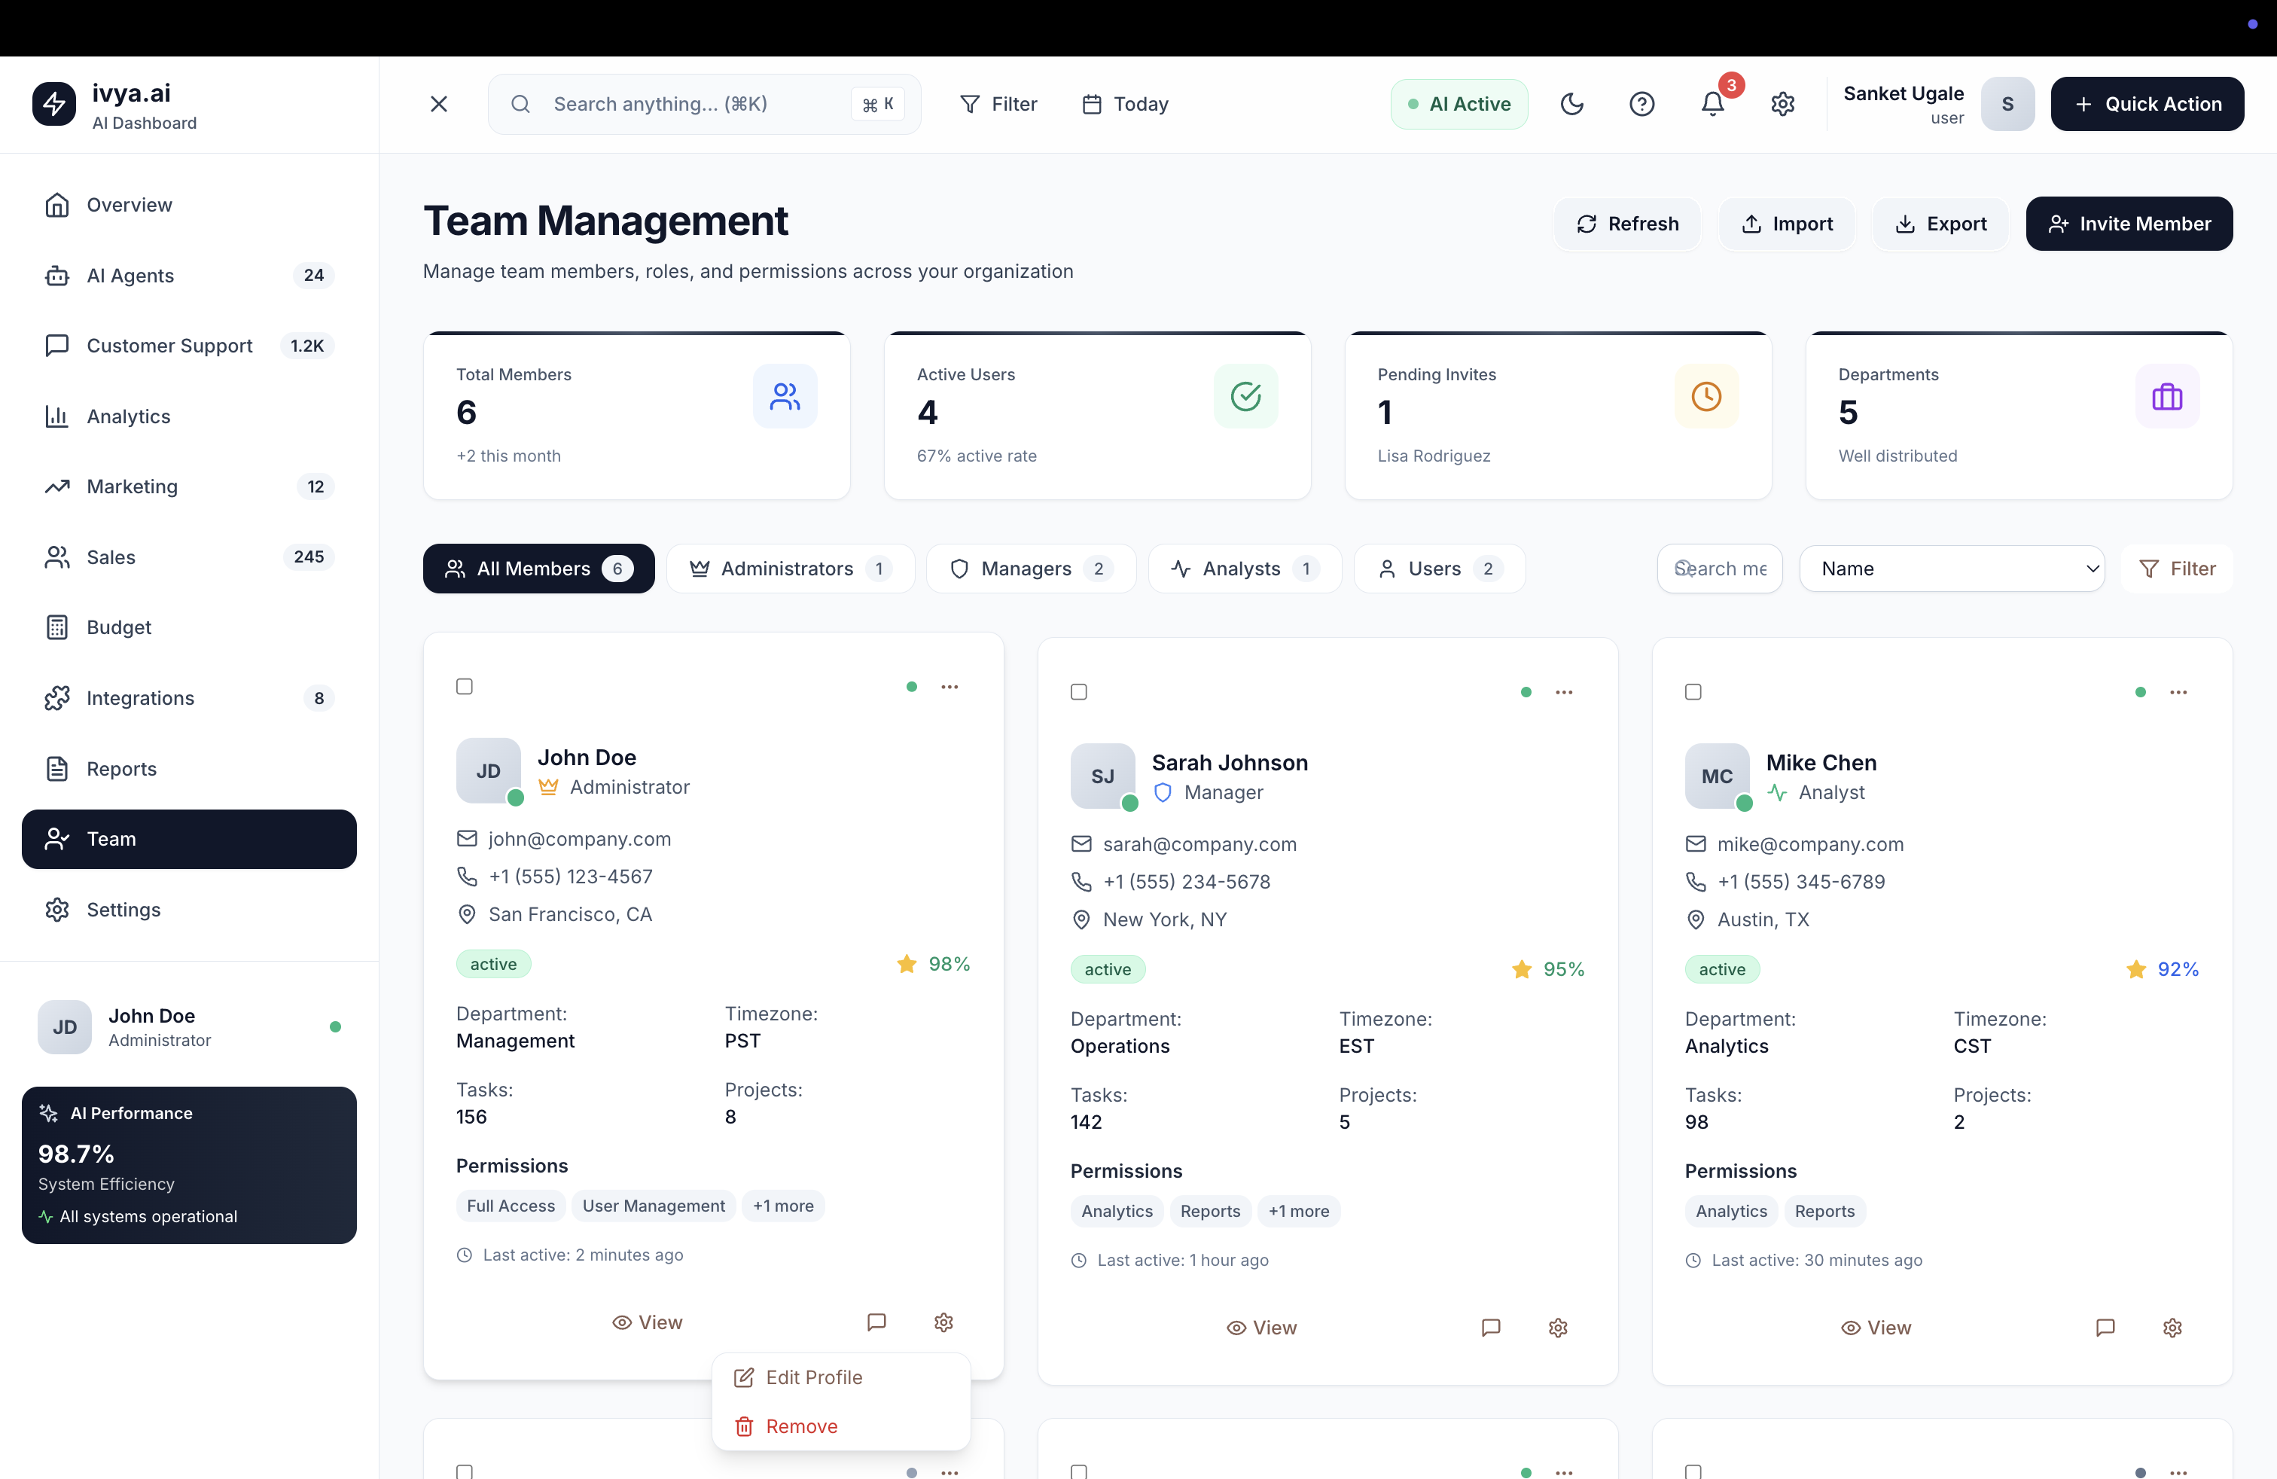Click the Invite Member button
The width and height of the screenshot is (2277, 1479).
point(2129,223)
